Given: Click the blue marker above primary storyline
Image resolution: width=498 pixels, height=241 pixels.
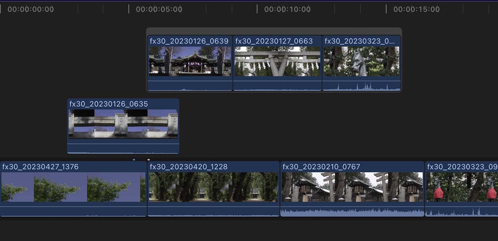Looking at the screenshot, I should [134, 160].
